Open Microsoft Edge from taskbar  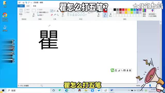pos(67,90)
